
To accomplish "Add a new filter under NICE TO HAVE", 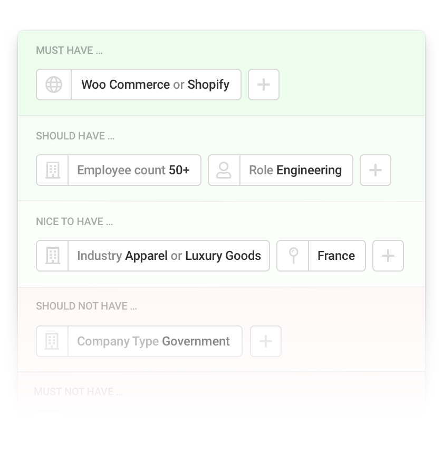I will (x=388, y=256).
